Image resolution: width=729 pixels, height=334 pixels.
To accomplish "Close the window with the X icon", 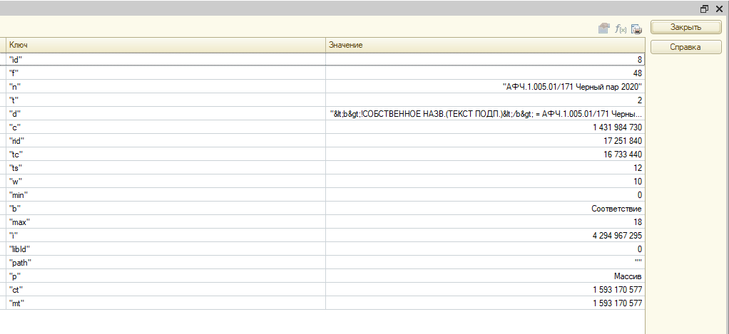I will (x=719, y=9).
